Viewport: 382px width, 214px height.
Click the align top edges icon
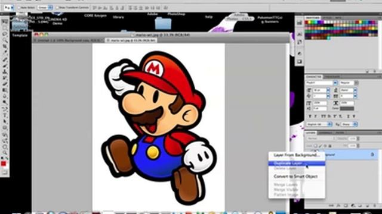(x=95, y=8)
